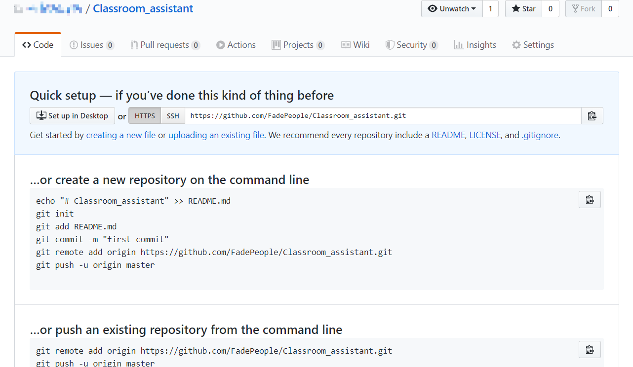
Task: Click '...or create a new repository' heading
Action: [169, 180]
